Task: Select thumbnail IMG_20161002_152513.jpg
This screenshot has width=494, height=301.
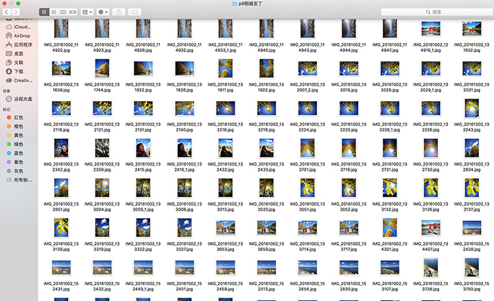Action: pos(266,267)
